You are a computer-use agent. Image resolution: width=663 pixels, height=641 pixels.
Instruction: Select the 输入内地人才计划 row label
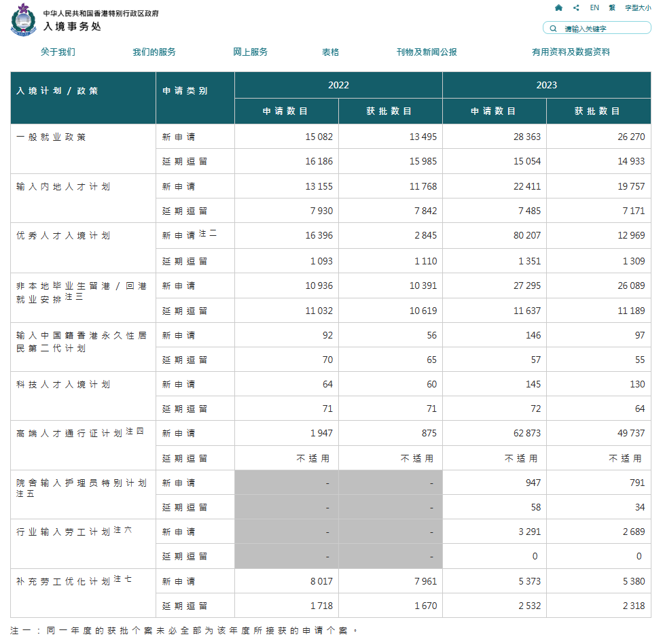63,186
